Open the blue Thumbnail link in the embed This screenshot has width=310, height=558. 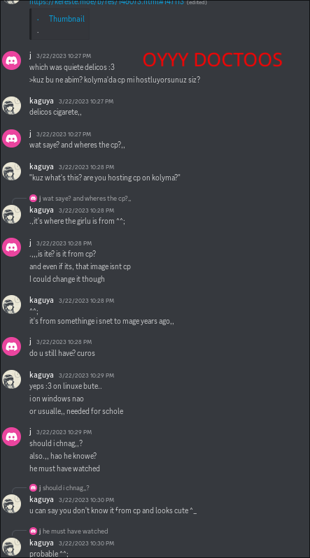(x=66, y=19)
